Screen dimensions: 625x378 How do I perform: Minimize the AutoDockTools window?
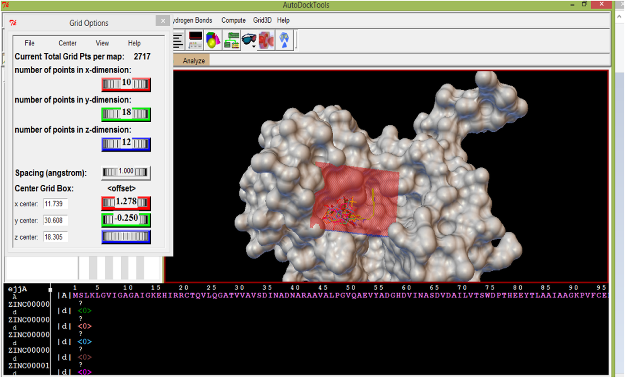[572, 5]
